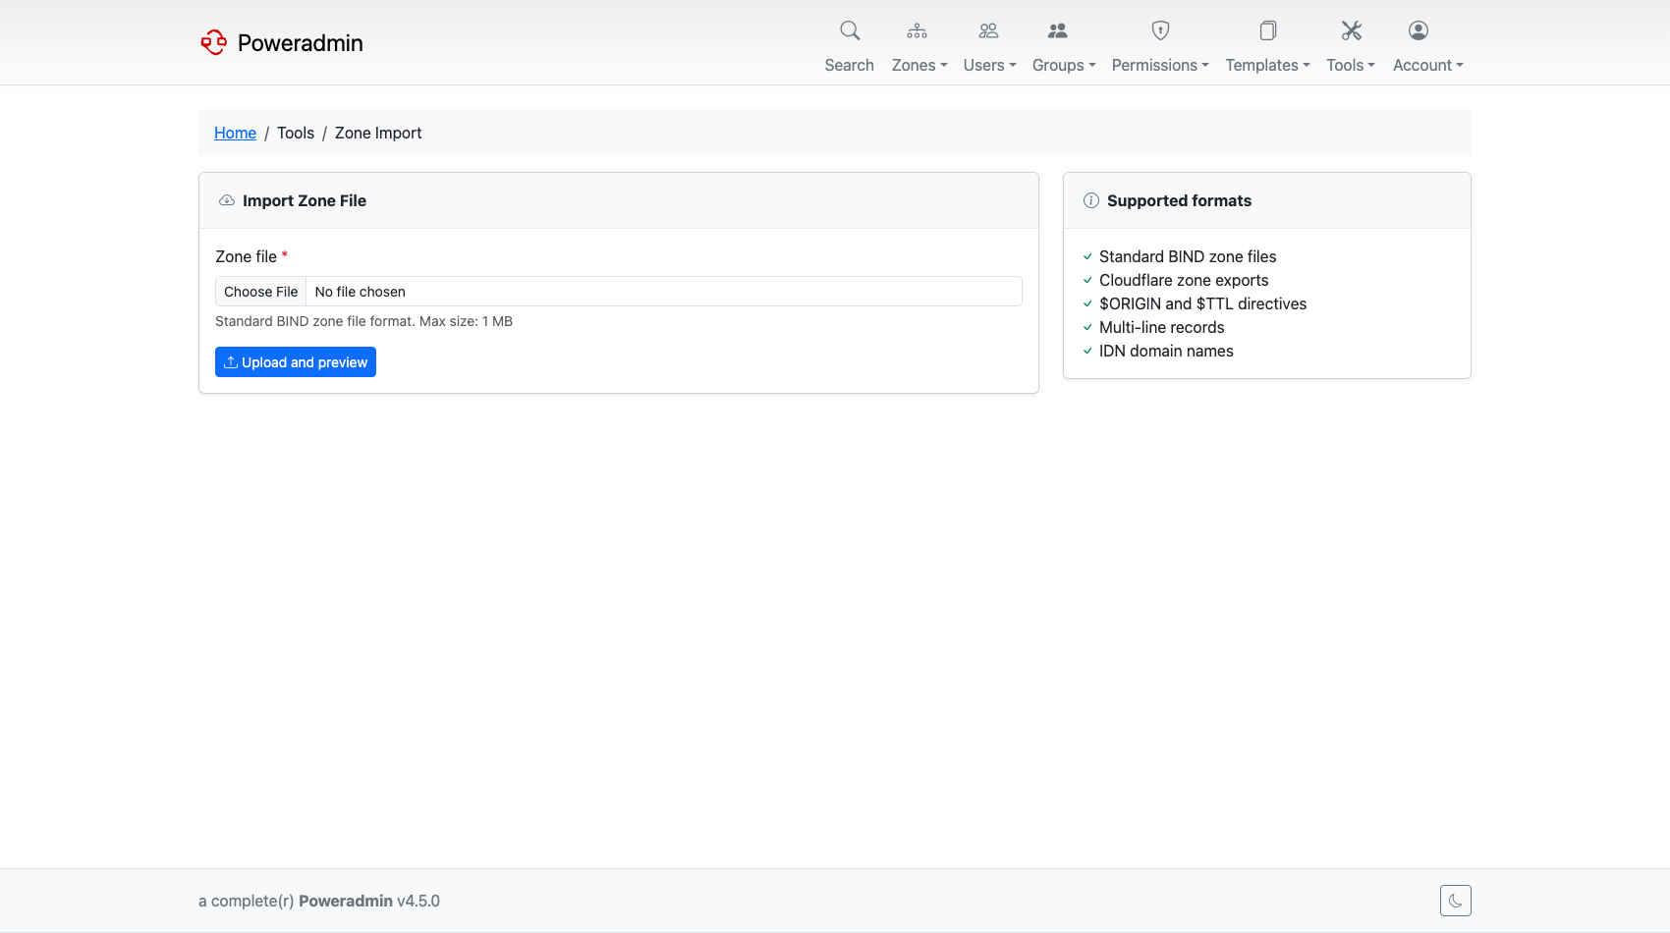Viewport: 1670px width, 933px height.
Task: Click the Upload and preview button
Action: click(296, 362)
